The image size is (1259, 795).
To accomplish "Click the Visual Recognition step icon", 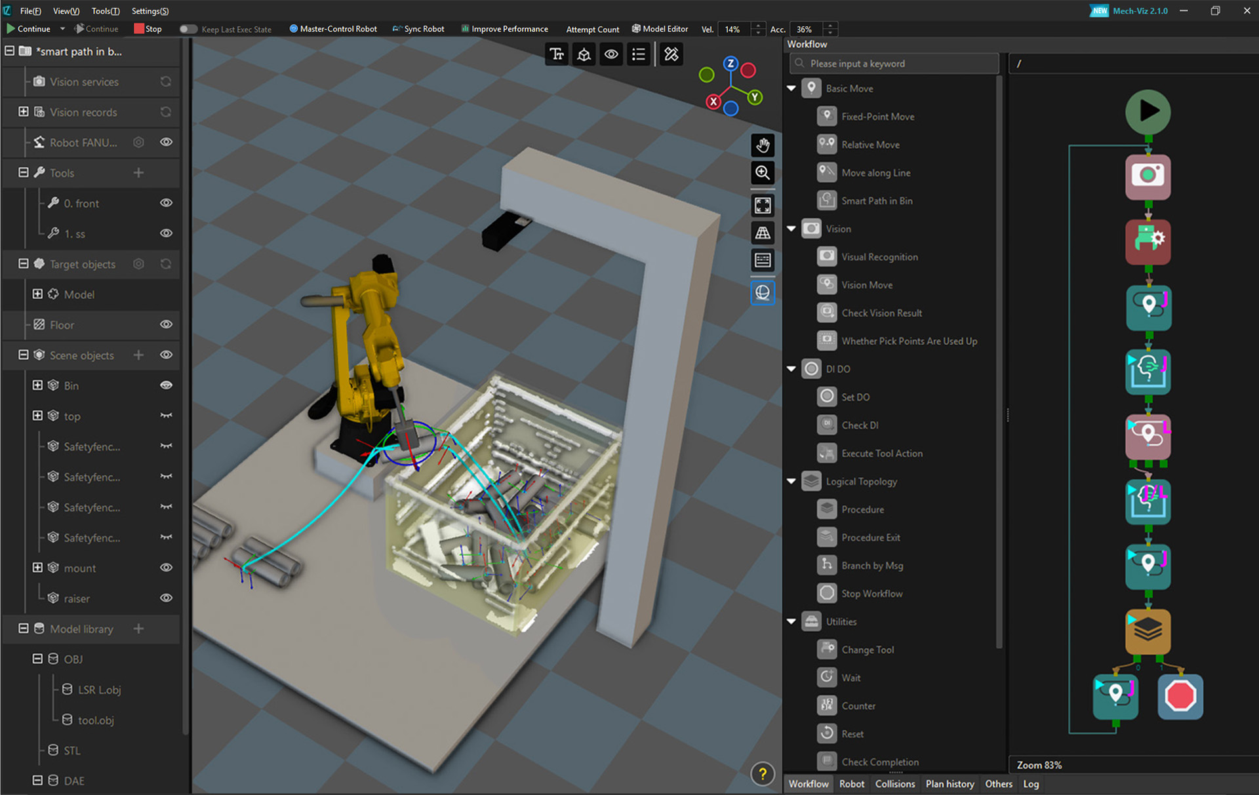I will pyautogui.click(x=827, y=257).
